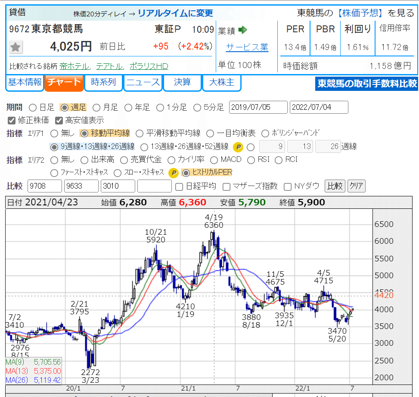The image size is (419, 397).
Task: Click the end date field 2022/07/04
Action: (x=319, y=107)
